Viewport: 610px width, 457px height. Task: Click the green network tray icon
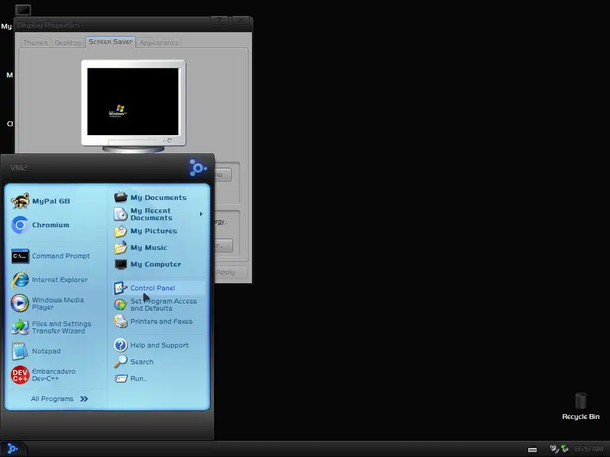pyautogui.click(x=565, y=449)
